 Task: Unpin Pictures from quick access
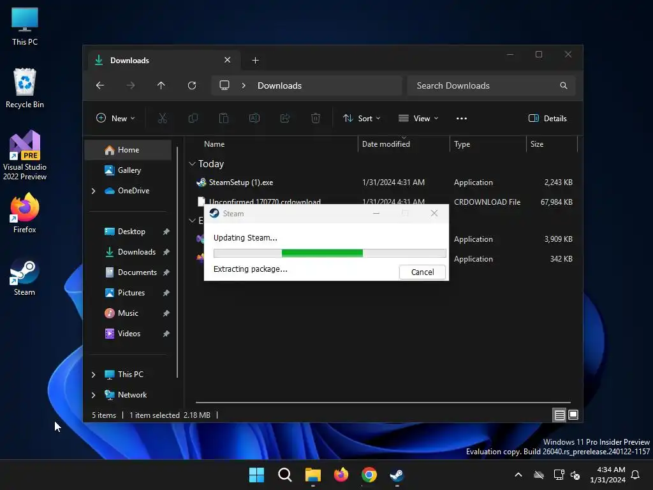tap(166, 293)
